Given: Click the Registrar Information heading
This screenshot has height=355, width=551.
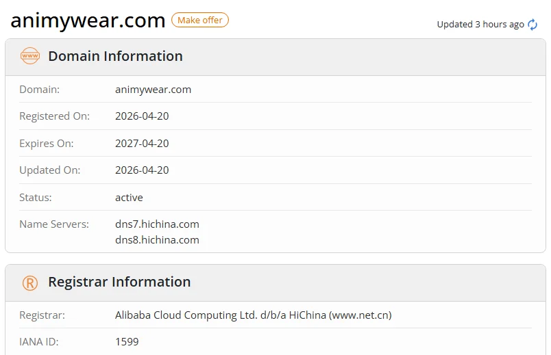Looking at the screenshot, I should coord(119,282).
